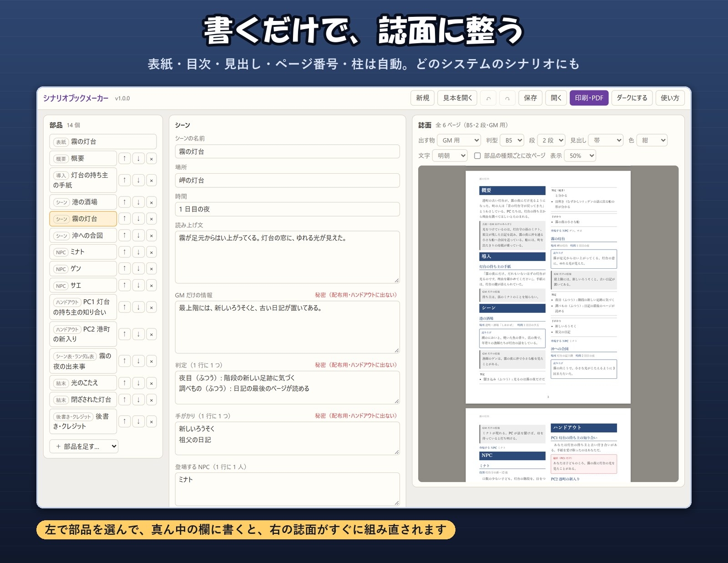Open the 部品を足す add-part dropdown

click(84, 447)
